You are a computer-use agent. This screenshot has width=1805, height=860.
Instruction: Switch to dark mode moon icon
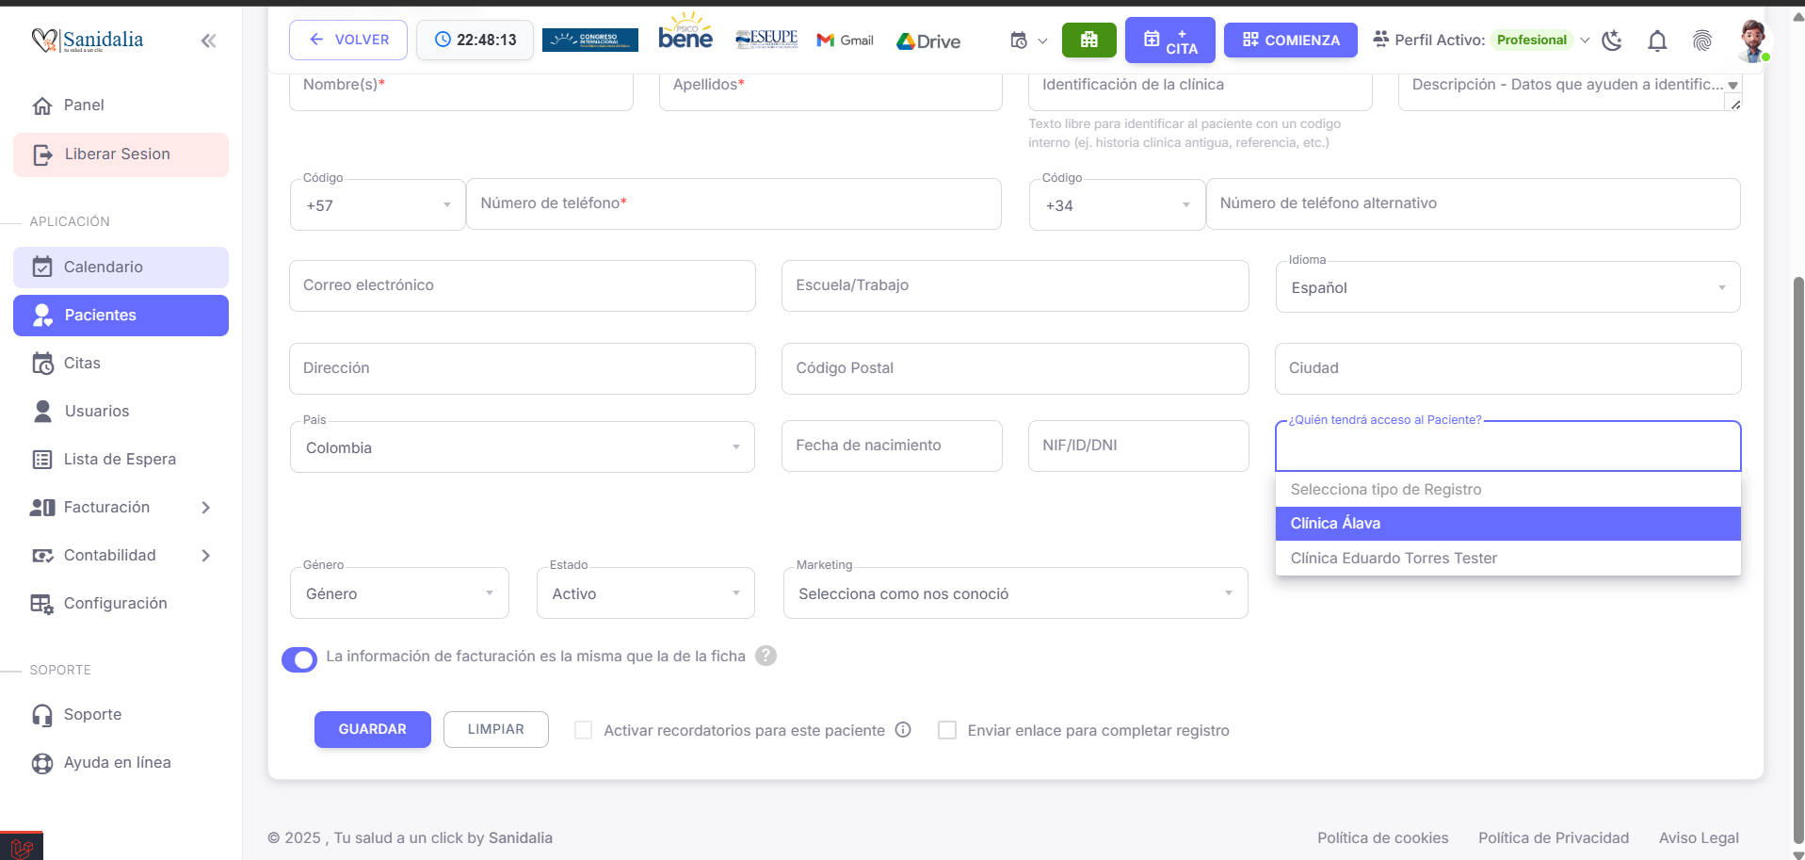[1612, 41]
